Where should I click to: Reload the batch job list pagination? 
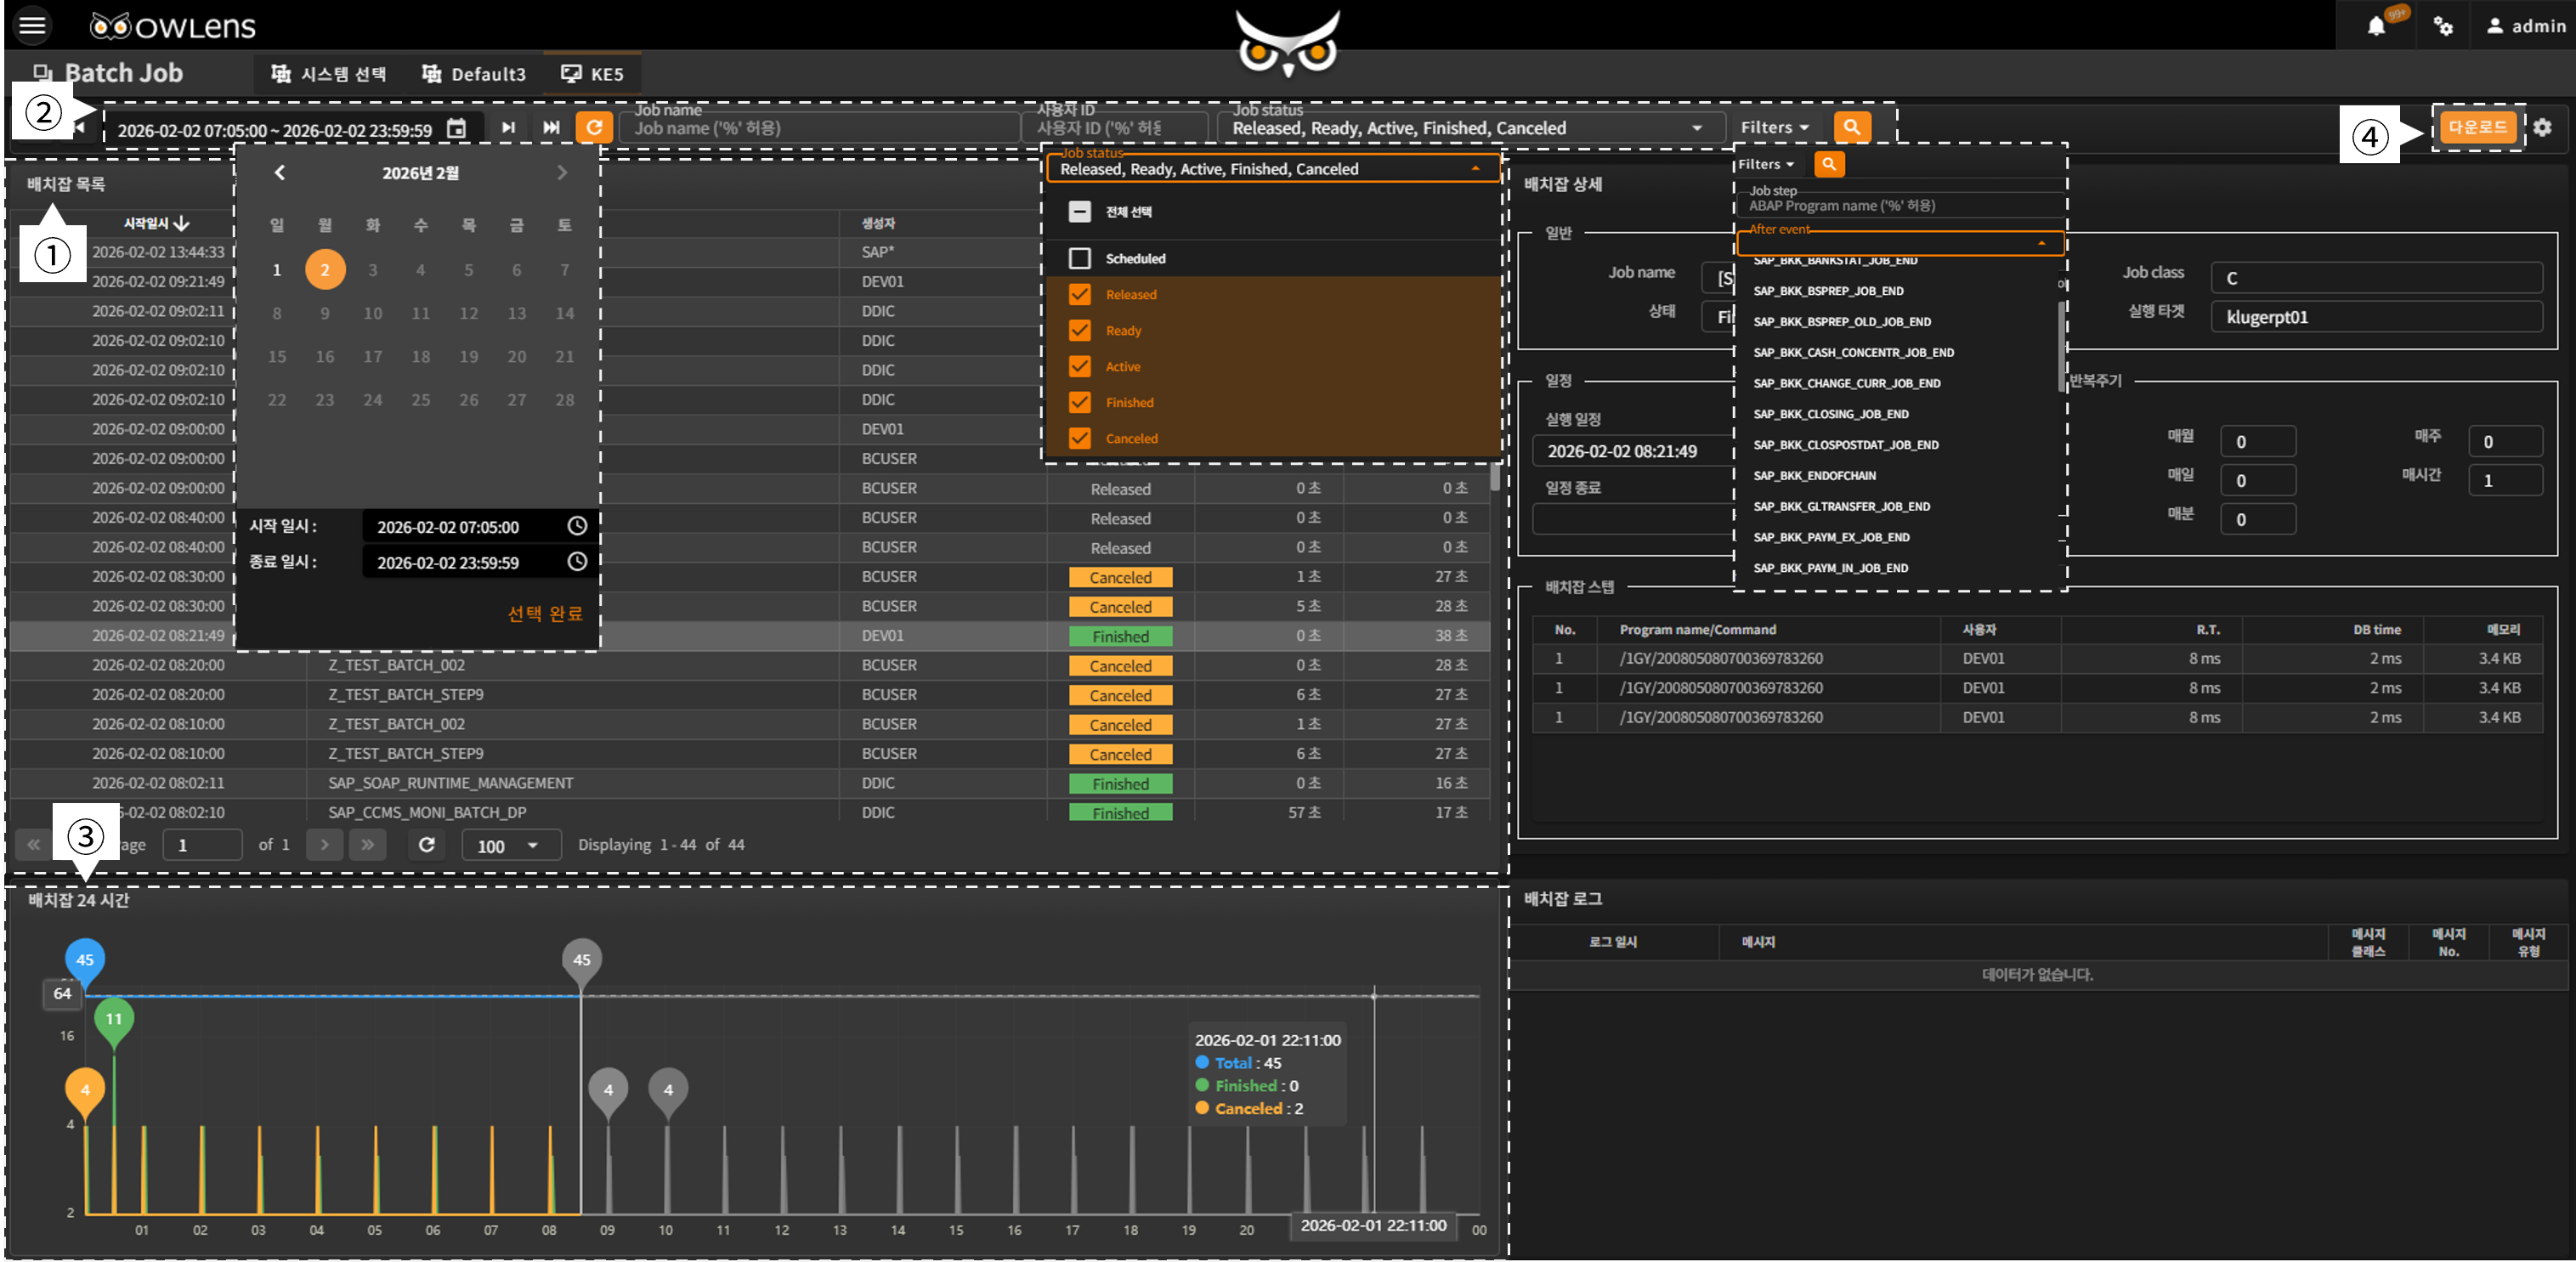[426, 845]
